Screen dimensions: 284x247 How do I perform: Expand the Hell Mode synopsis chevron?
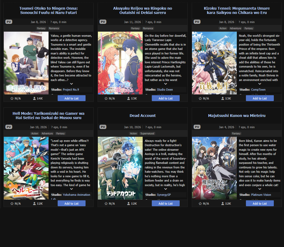point(72,189)
